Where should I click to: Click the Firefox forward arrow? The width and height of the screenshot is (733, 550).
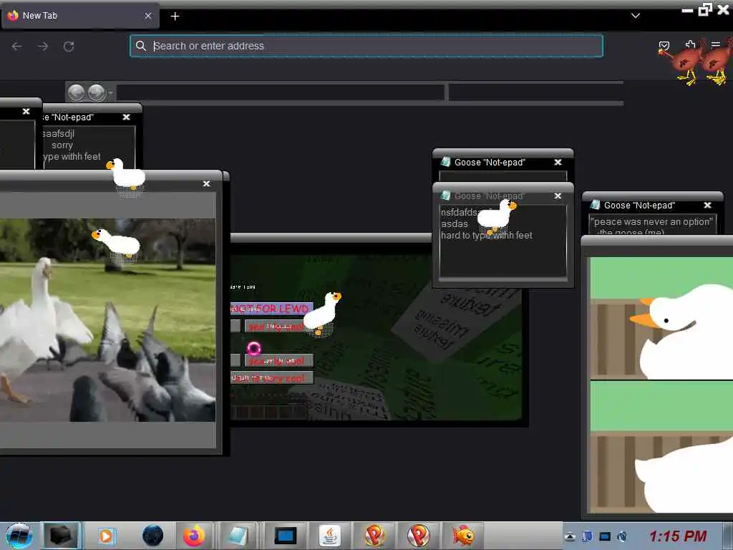[x=43, y=47]
